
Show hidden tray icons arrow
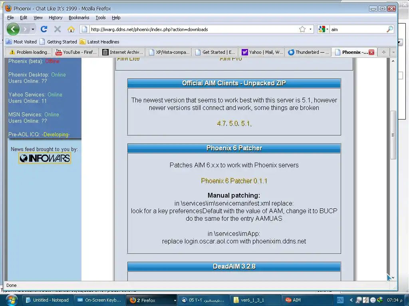[351, 300]
